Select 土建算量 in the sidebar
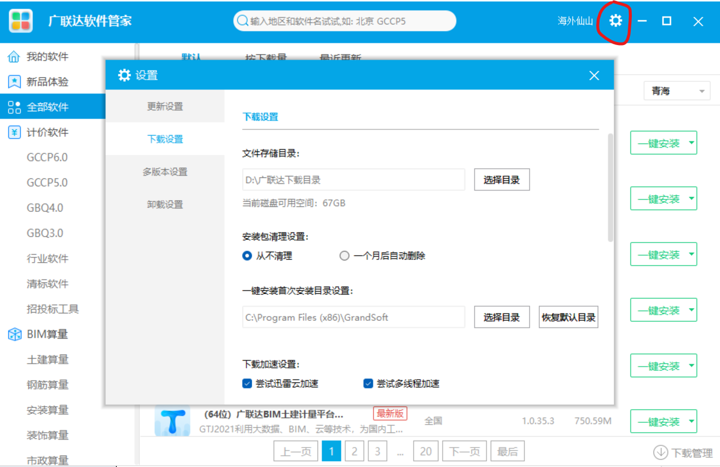720x467 pixels. (x=48, y=360)
